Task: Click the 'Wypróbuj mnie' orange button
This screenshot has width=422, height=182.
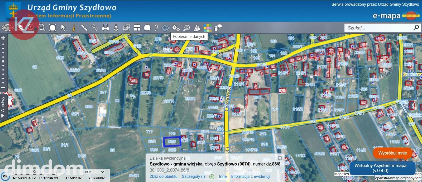Action: [393, 153]
